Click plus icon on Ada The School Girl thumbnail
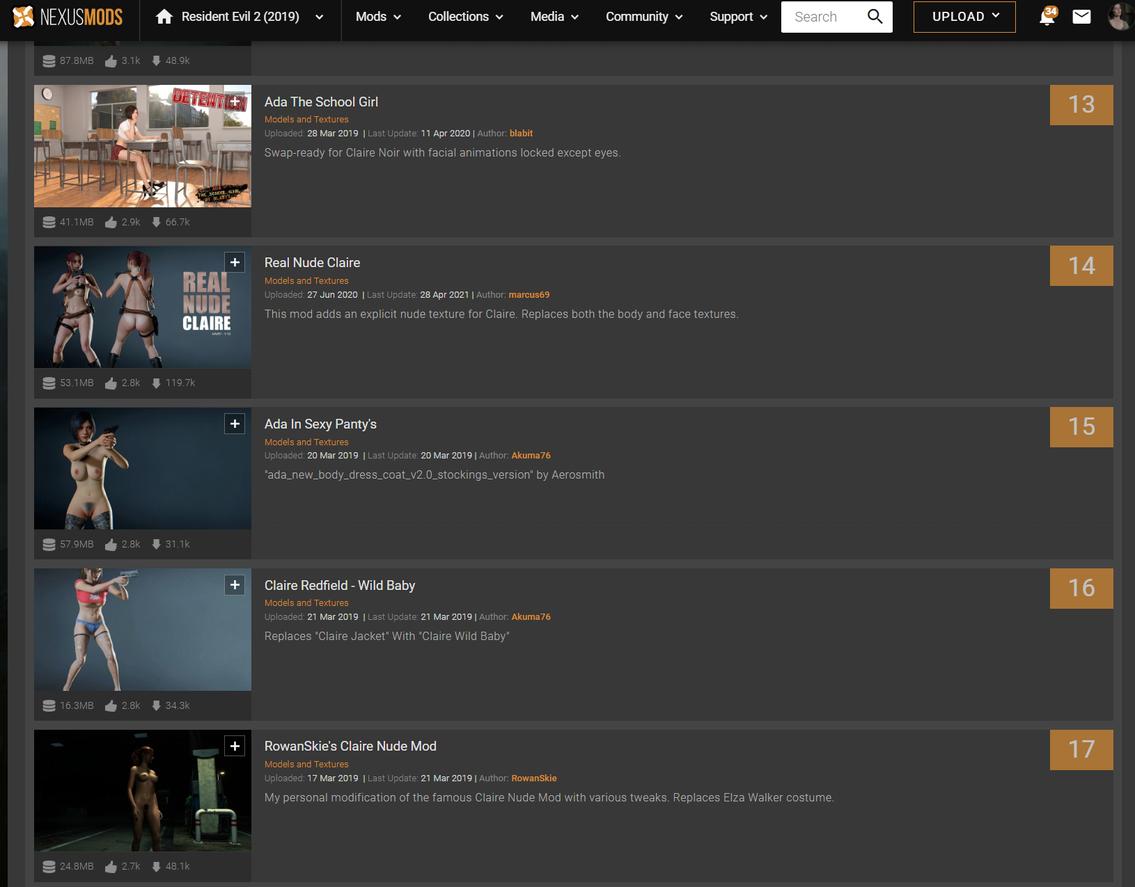The width and height of the screenshot is (1135, 887). coord(235,101)
